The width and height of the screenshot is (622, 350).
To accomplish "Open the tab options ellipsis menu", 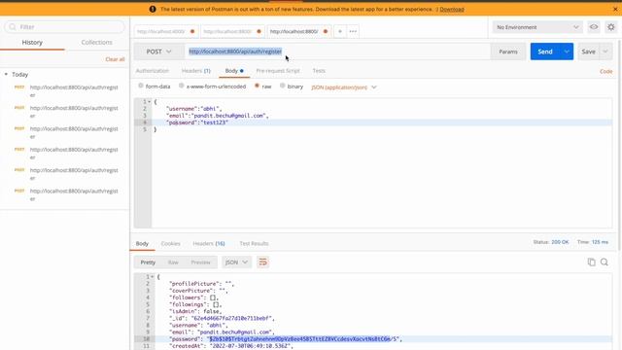I will click(x=353, y=31).
